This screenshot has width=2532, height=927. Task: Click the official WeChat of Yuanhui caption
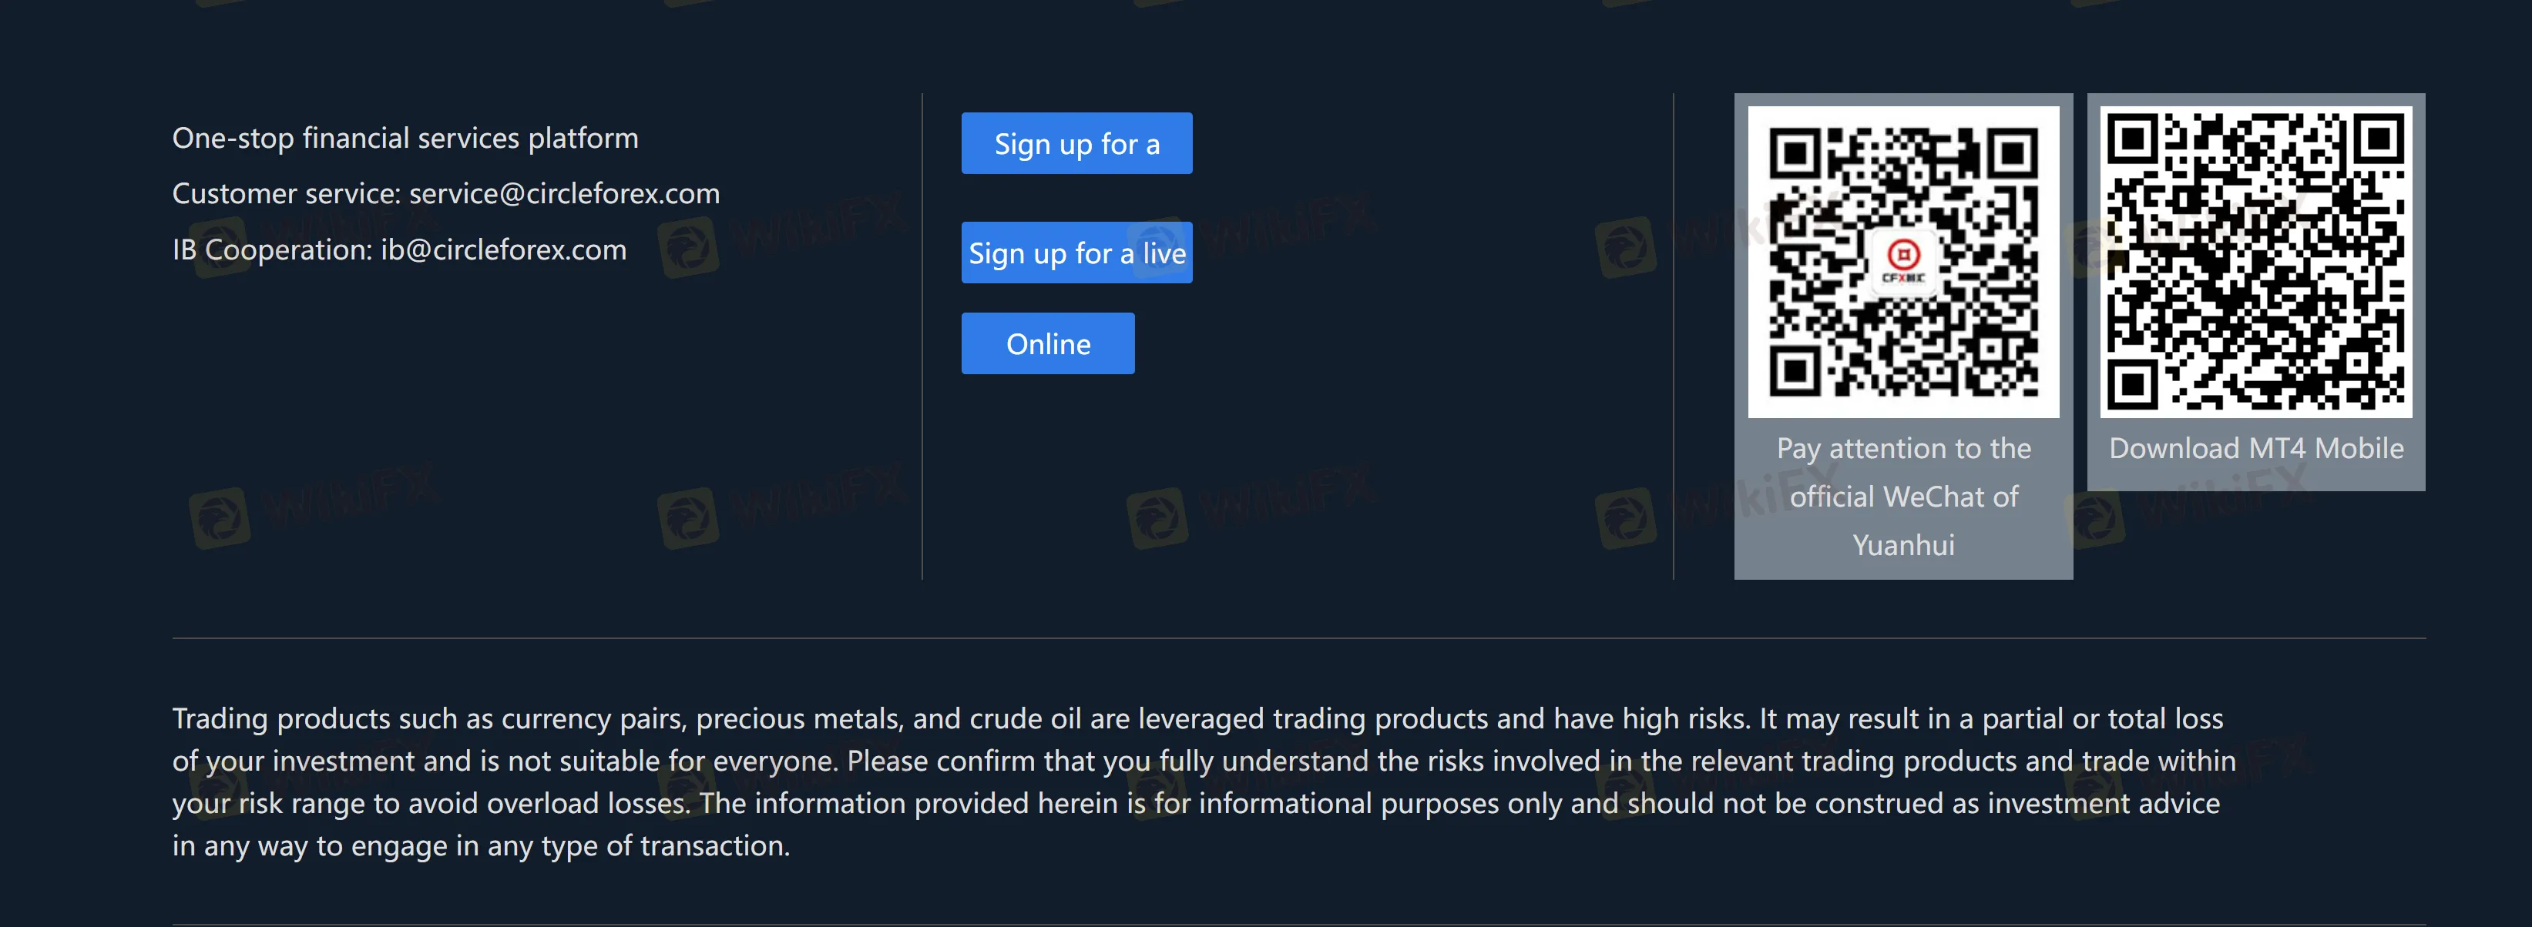click(1903, 497)
